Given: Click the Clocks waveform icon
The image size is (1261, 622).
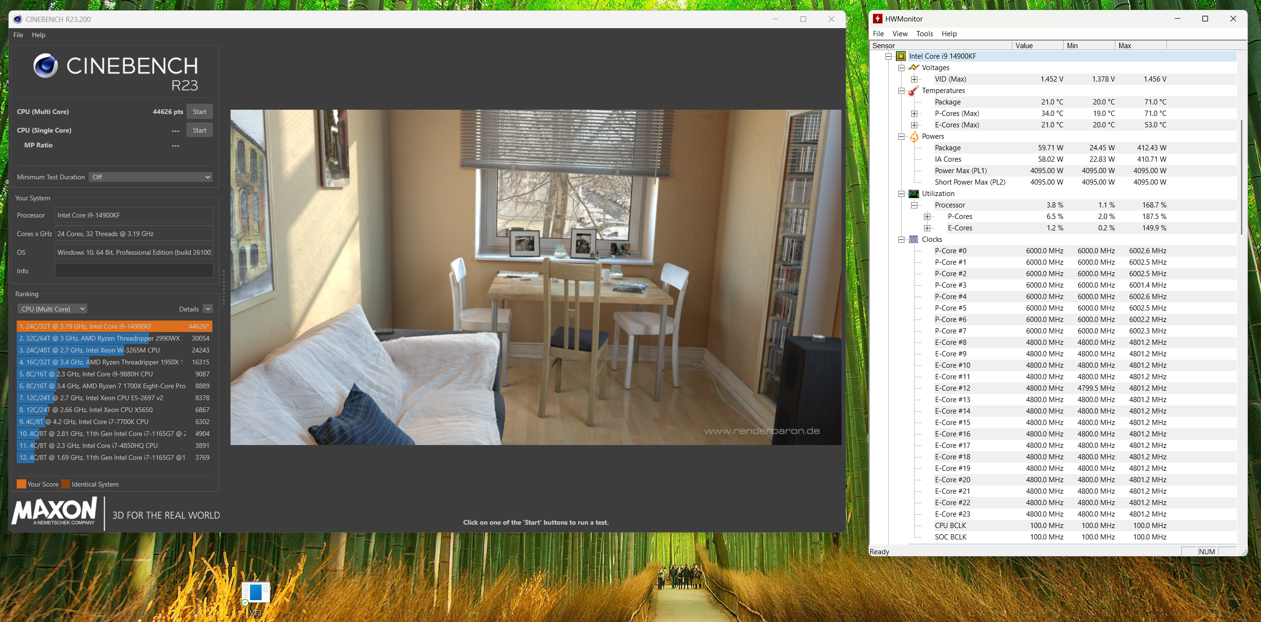Looking at the screenshot, I should coord(914,239).
